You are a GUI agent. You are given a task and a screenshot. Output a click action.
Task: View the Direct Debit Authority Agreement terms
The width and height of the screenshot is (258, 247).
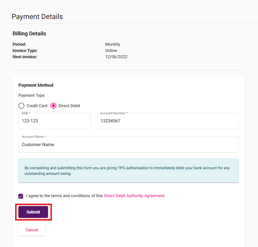pyautogui.click(x=134, y=196)
